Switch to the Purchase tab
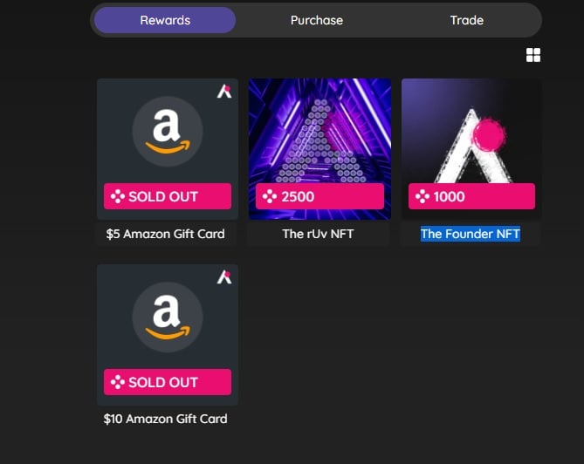Screen dimensions: 584x464 tap(317, 20)
